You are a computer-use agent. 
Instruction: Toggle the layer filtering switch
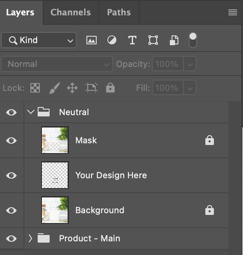pyautogui.click(x=193, y=40)
